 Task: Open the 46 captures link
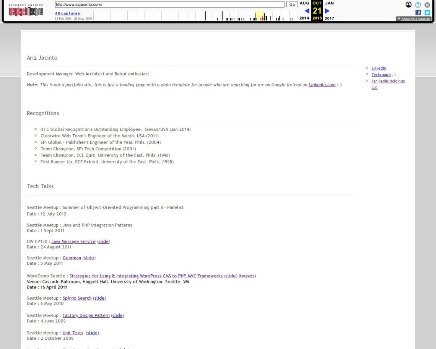[x=67, y=13]
